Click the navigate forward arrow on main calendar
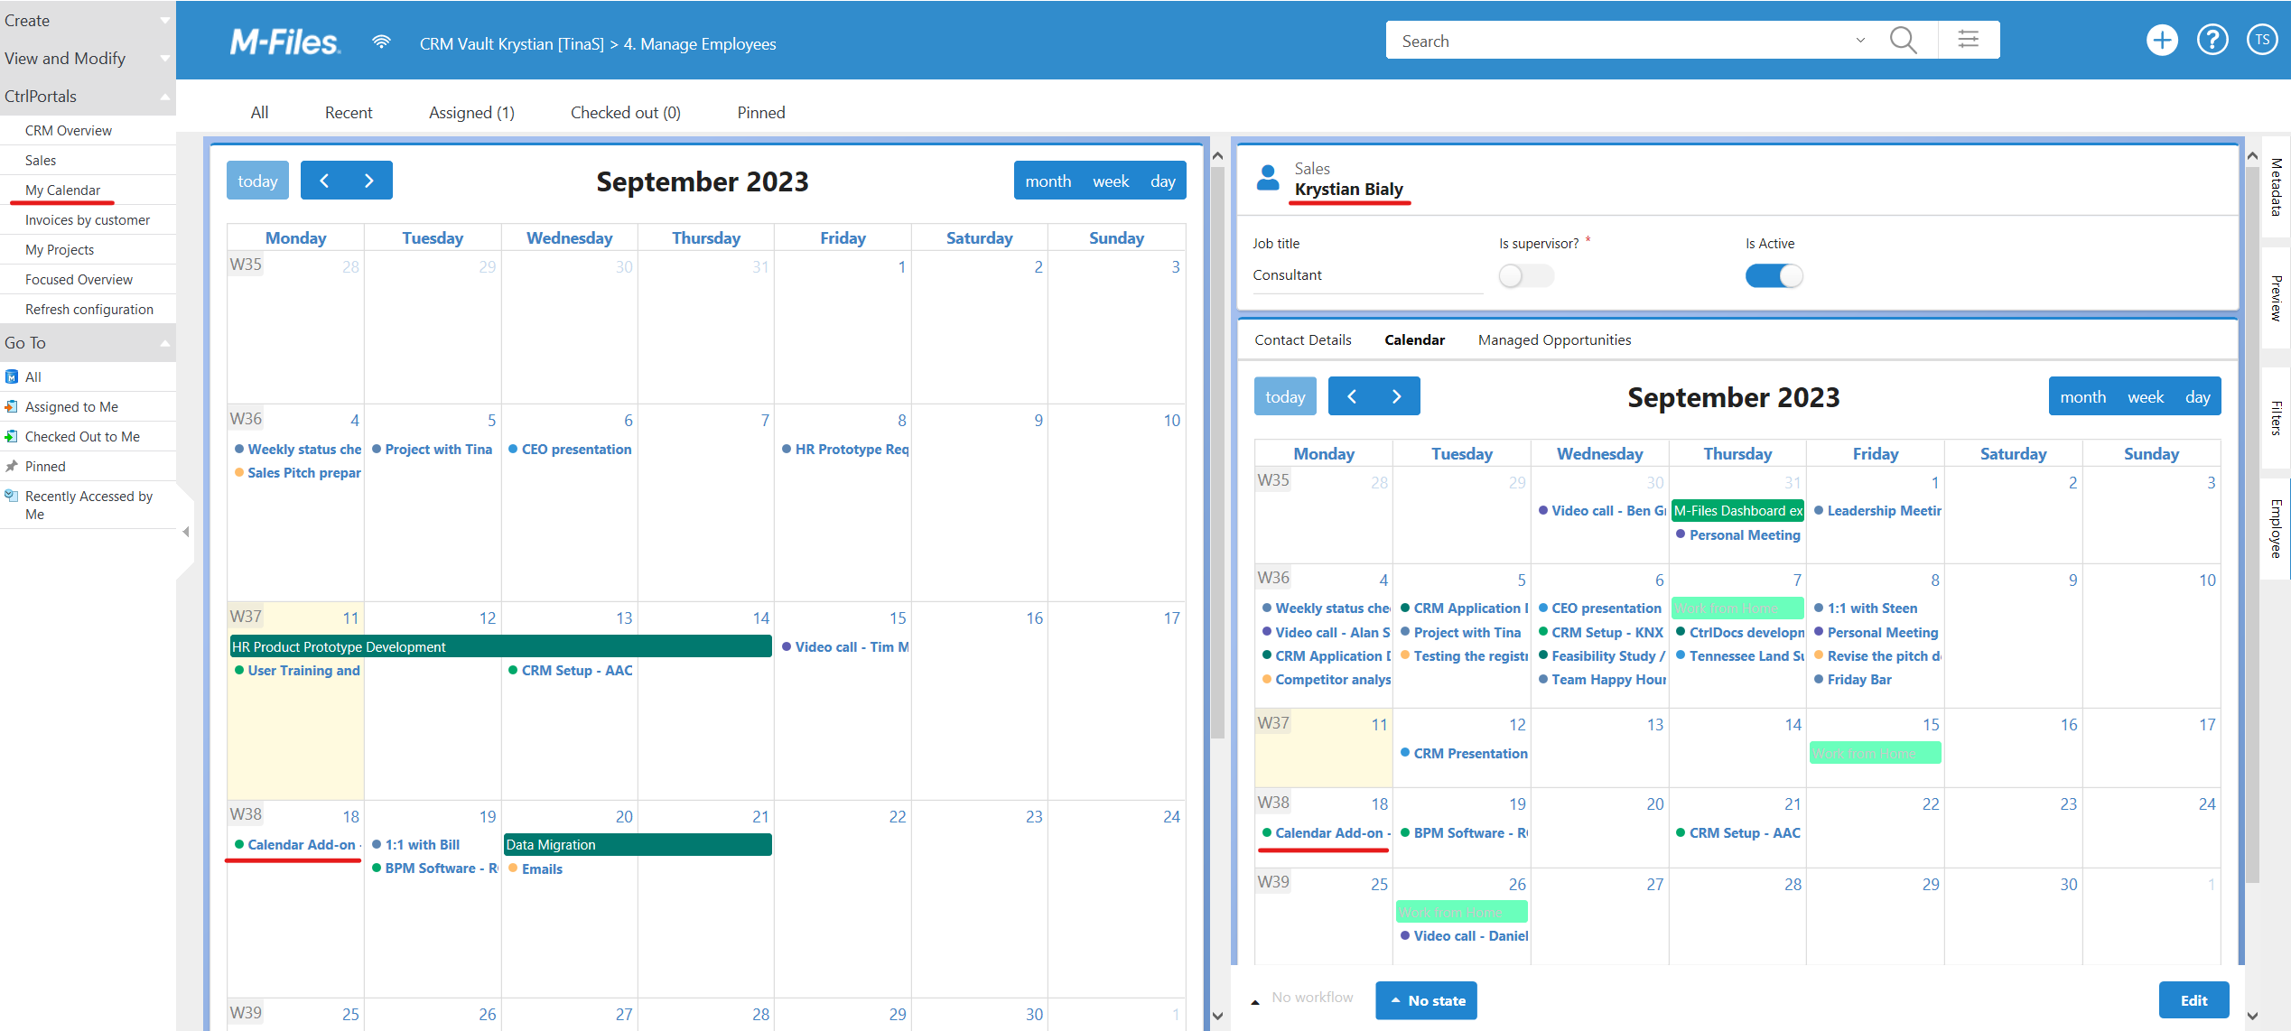Screen dimensions: 2291x1031 pos(369,180)
